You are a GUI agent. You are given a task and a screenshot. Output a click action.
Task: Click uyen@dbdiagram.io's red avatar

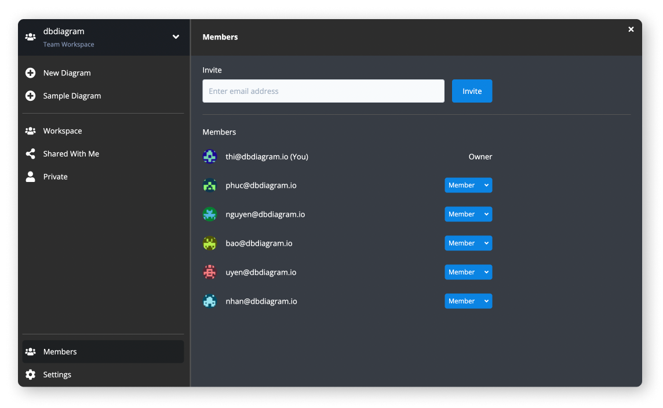click(x=209, y=272)
